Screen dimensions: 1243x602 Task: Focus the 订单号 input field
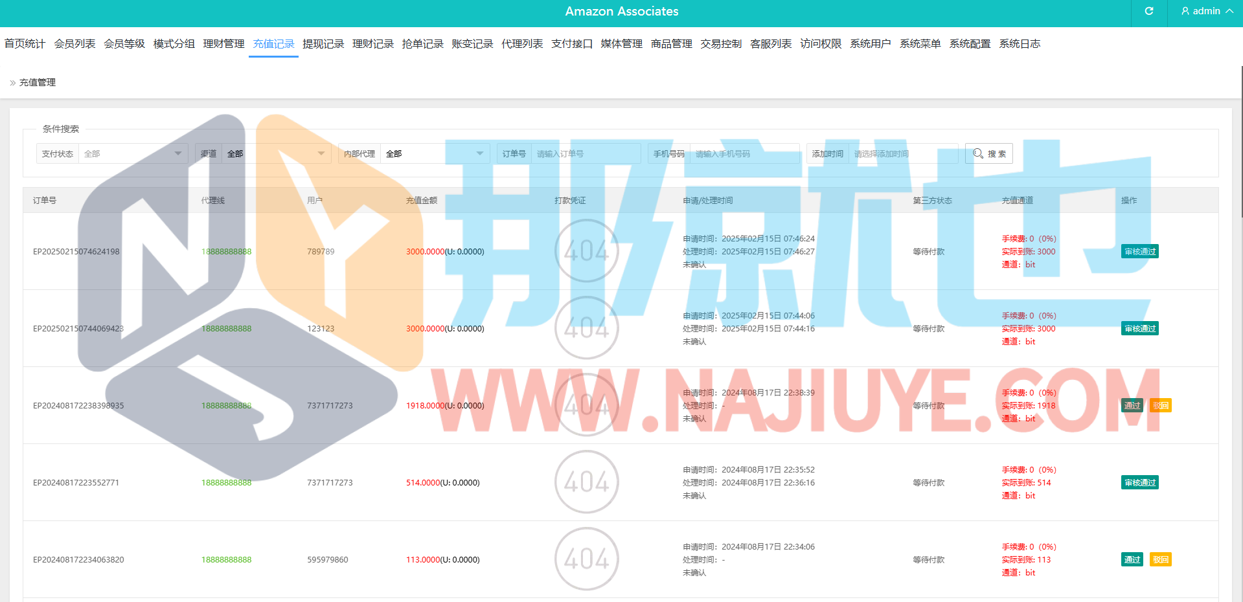pos(586,154)
